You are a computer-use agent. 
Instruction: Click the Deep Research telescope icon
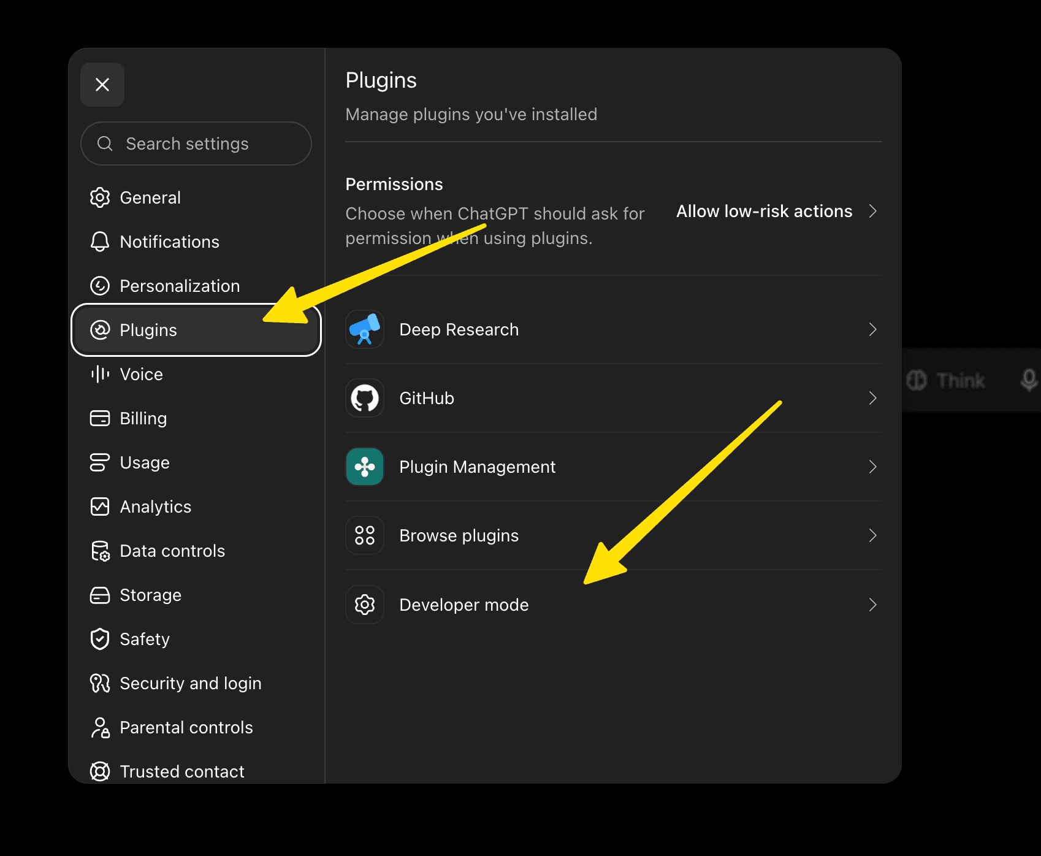tap(365, 329)
